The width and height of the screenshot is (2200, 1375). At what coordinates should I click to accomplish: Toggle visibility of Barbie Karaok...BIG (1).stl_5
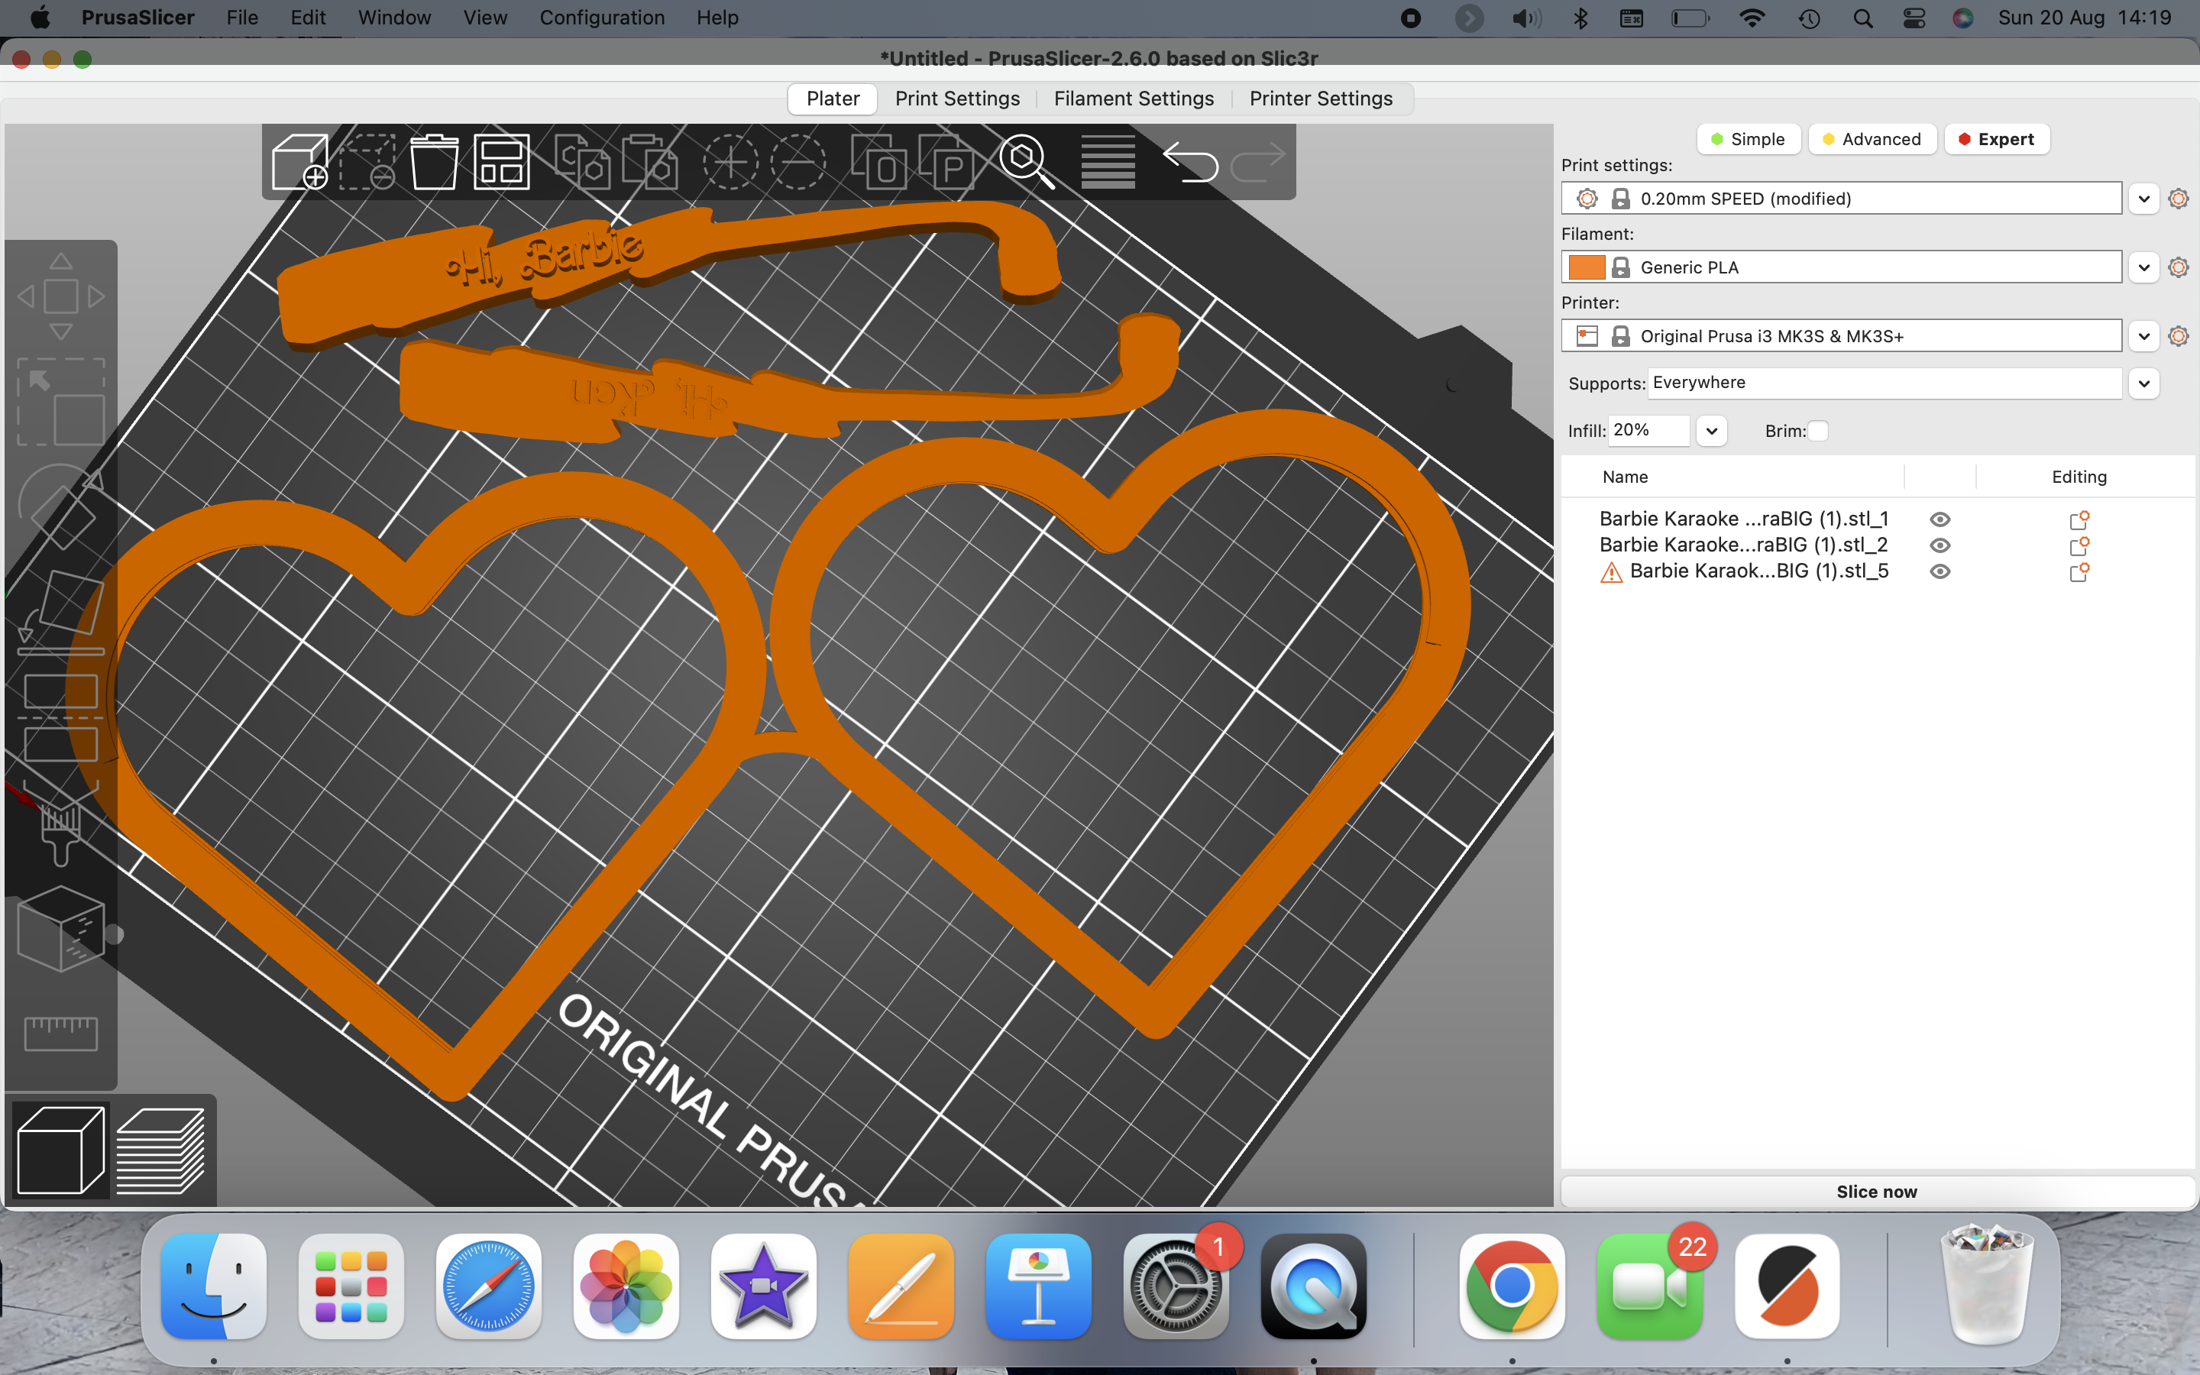[1940, 571]
